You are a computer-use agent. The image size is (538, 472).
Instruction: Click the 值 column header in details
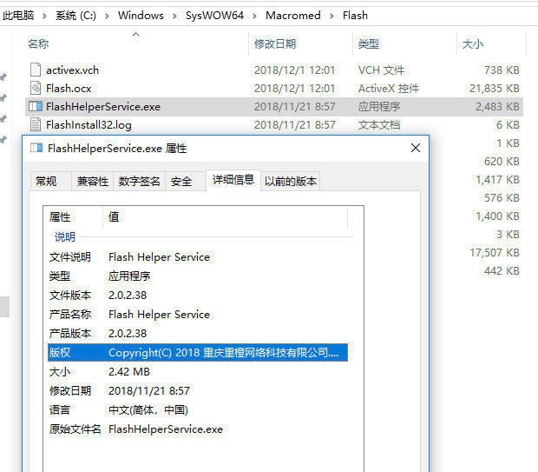coord(114,217)
